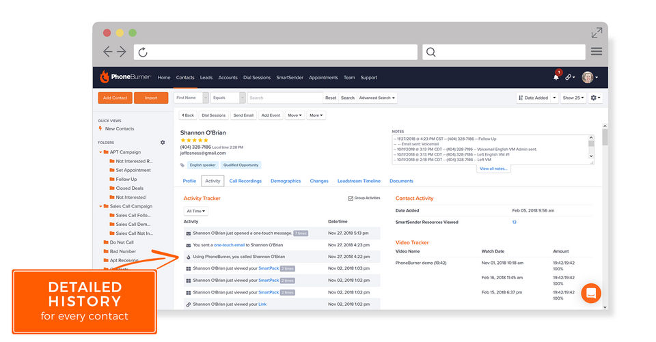Click the PhoneBurner flame logo
The image size is (656, 342).
(104, 77)
